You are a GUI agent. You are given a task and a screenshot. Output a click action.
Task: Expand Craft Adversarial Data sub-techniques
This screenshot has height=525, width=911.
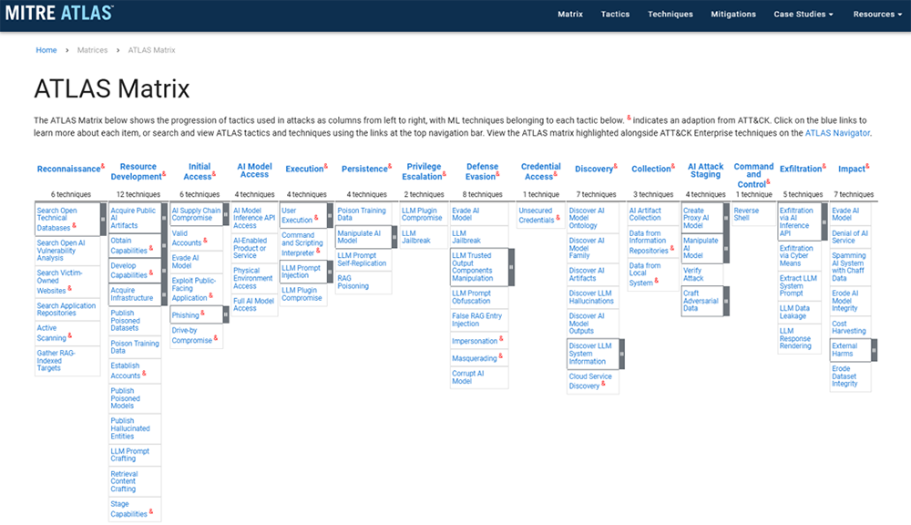726,301
